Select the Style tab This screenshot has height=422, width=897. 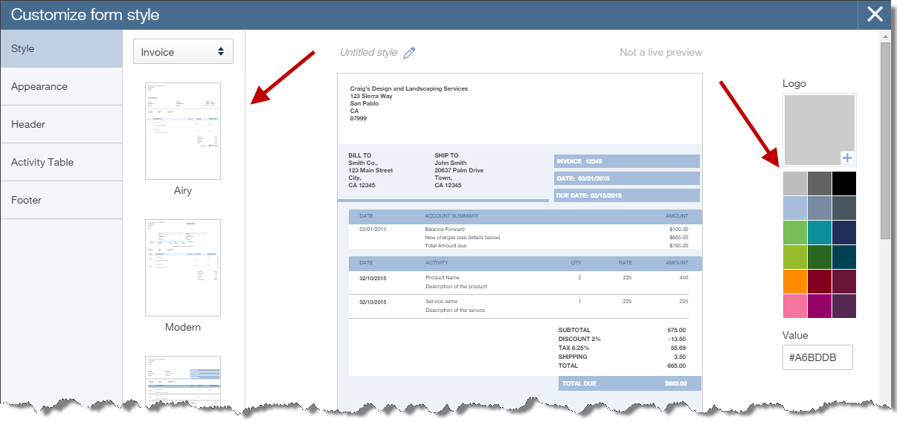[x=61, y=48]
